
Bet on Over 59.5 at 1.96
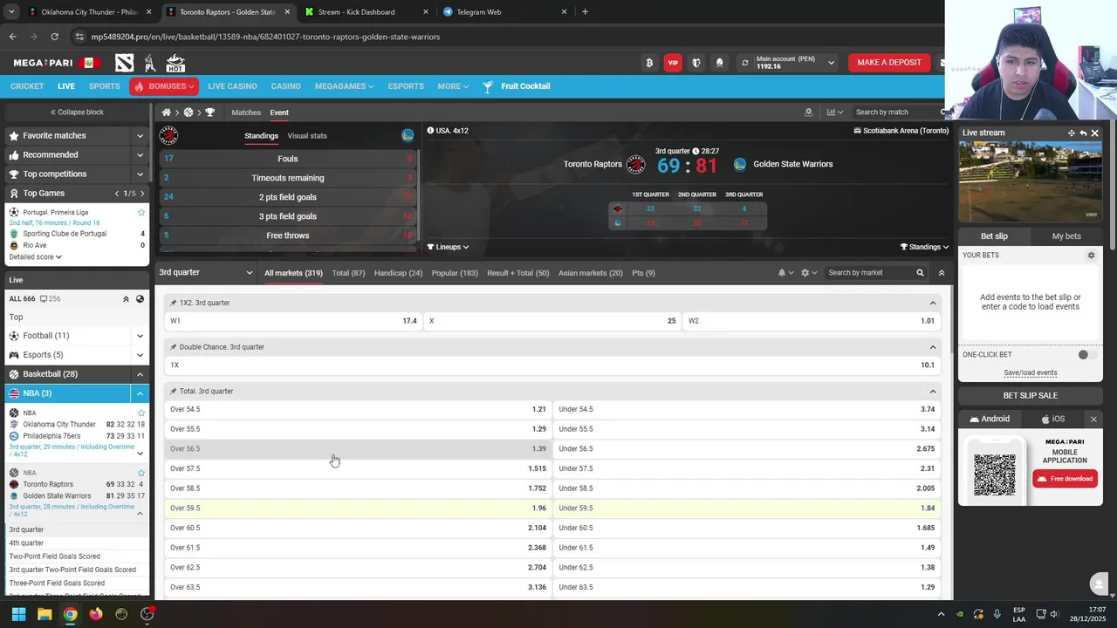coord(358,509)
